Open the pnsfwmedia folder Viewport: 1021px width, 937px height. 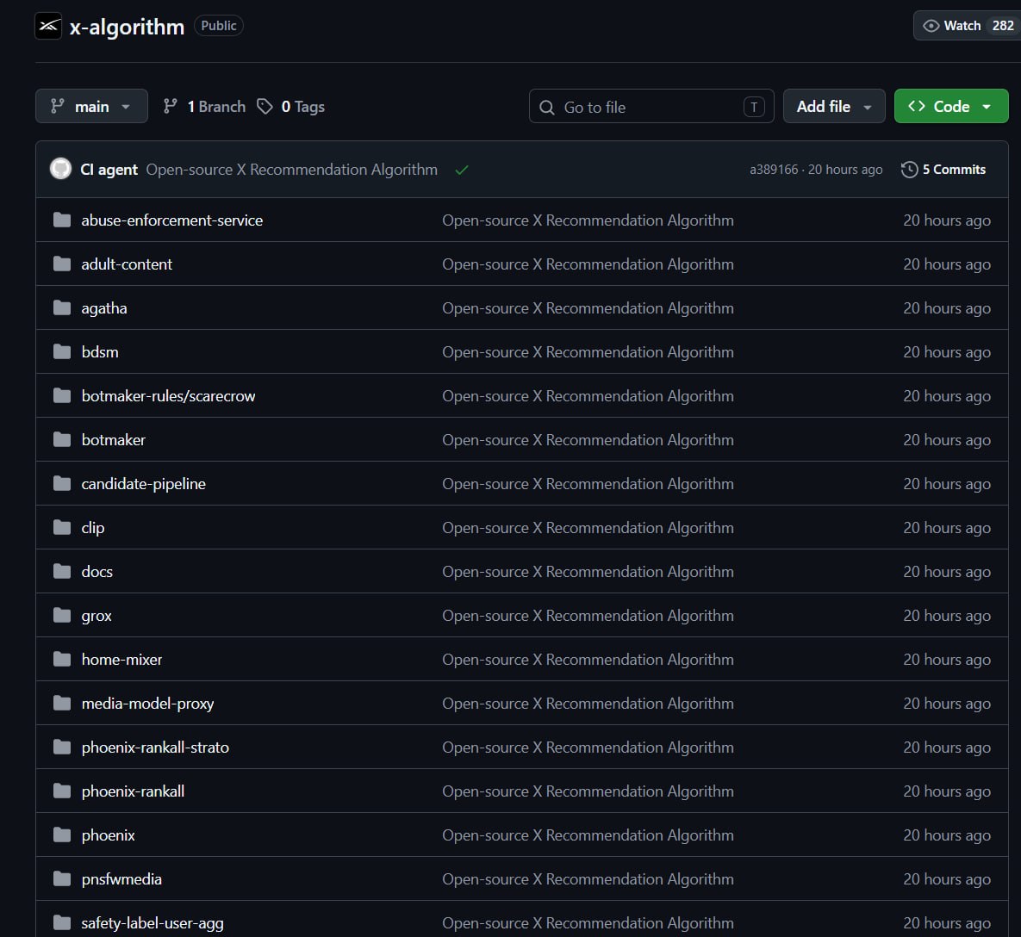(x=121, y=879)
